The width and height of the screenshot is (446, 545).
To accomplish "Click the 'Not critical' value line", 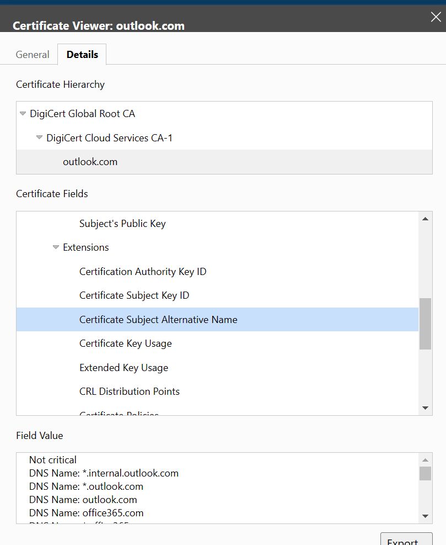I will coord(53,460).
